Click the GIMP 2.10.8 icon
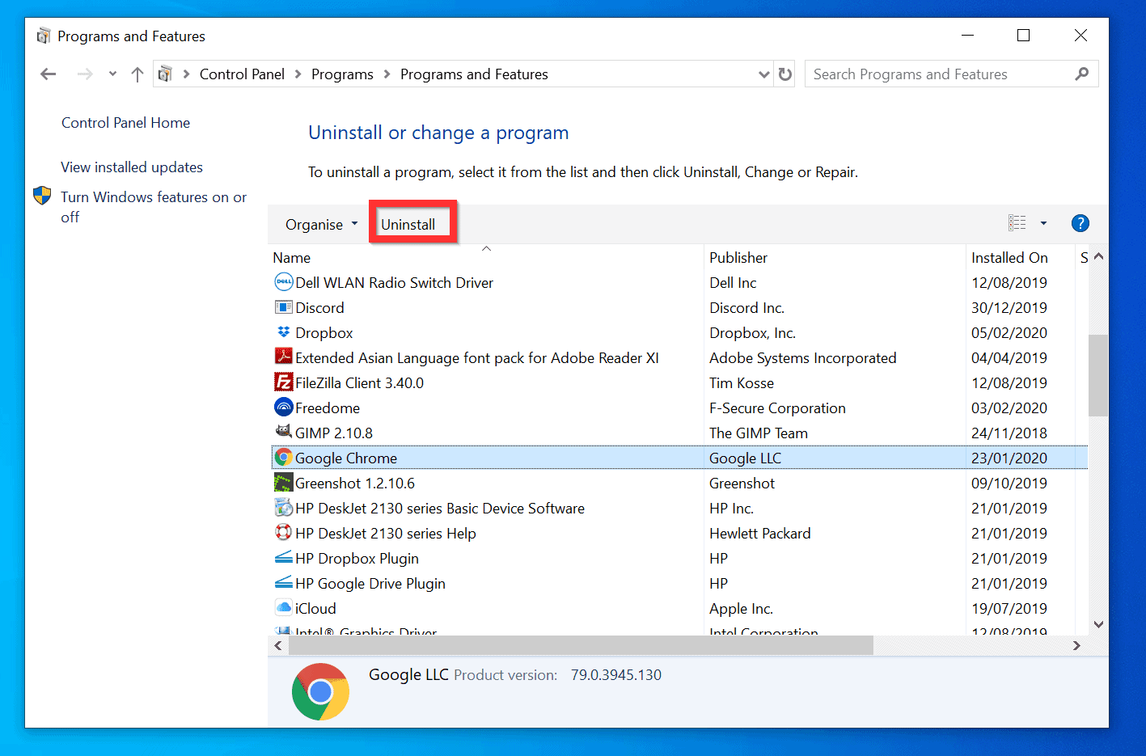The image size is (1146, 756). coord(283,432)
